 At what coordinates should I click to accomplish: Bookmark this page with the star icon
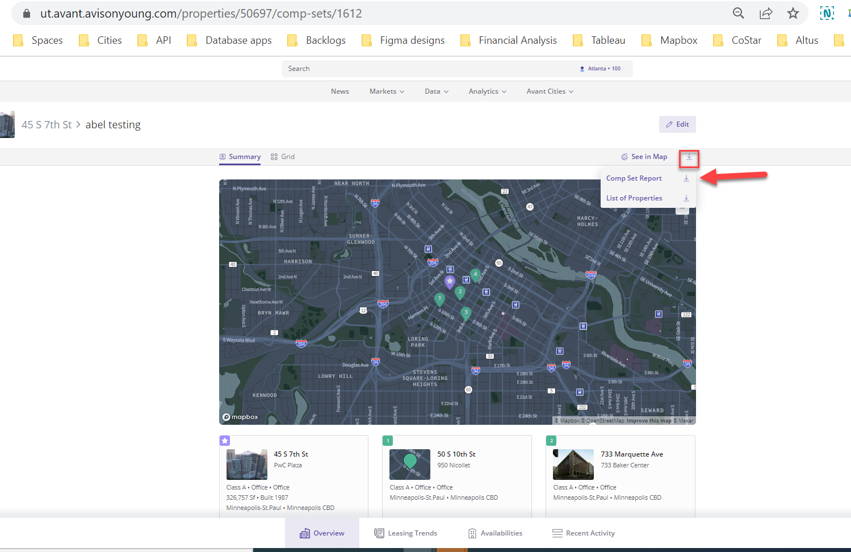tap(793, 13)
